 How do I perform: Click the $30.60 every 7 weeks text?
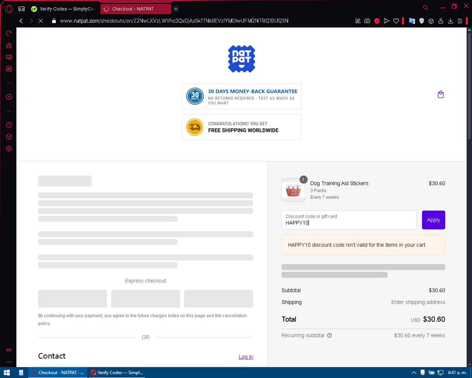pos(419,335)
